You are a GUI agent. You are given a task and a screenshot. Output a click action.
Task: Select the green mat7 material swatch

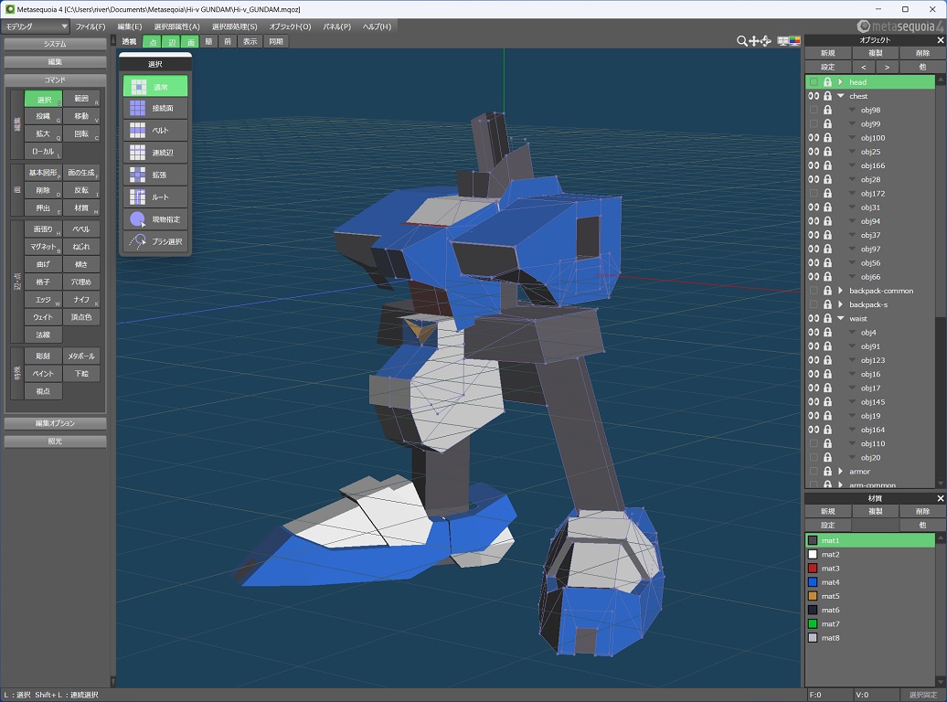point(813,624)
